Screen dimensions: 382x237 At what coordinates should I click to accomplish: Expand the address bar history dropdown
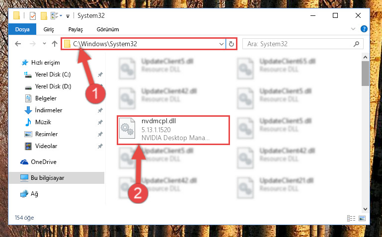point(221,44)
